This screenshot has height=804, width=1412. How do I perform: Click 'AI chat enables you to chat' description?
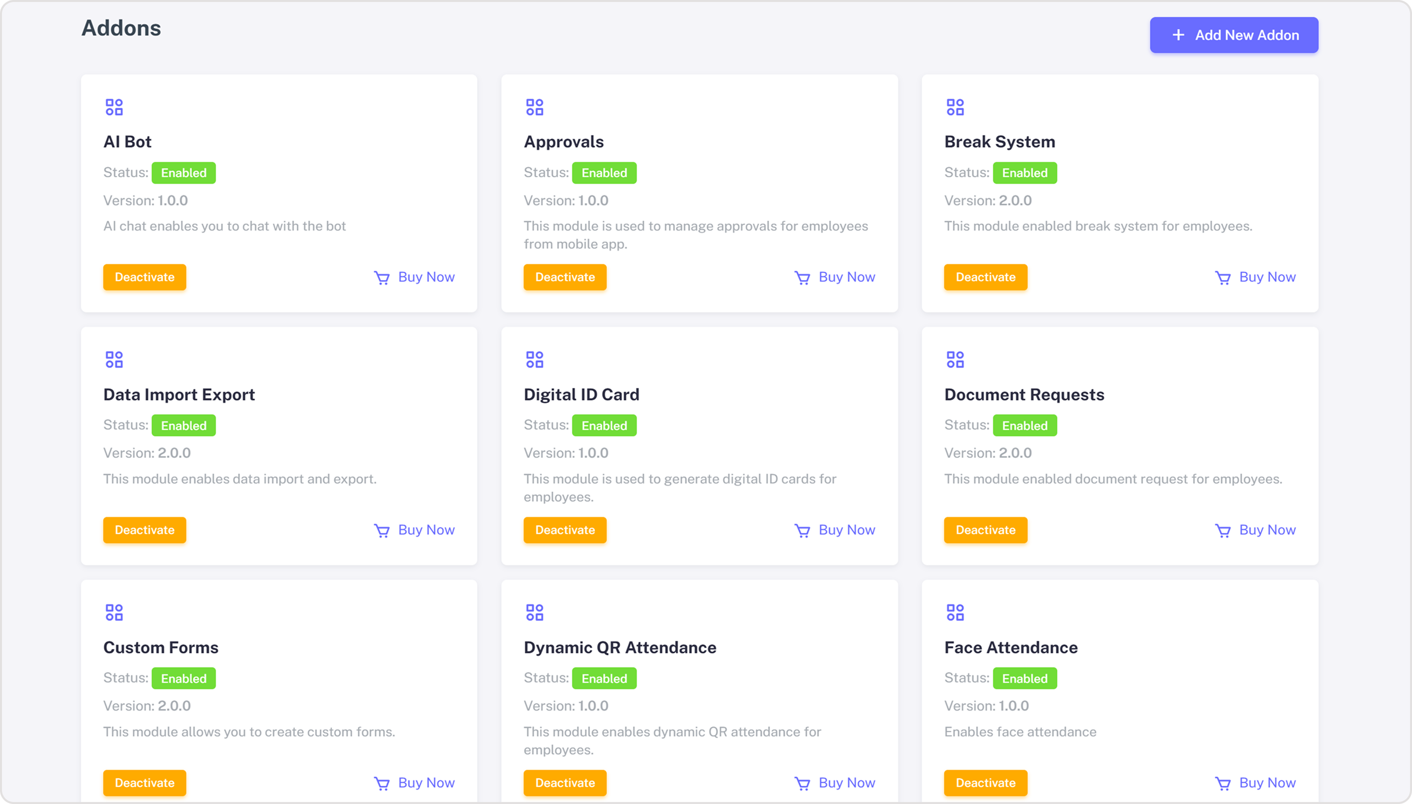[x=224, y=226]
